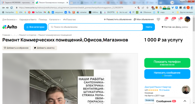Viewport: 195px width, 104px height.
Task: Click the blue download extension icon
Action: click(177, 8)
